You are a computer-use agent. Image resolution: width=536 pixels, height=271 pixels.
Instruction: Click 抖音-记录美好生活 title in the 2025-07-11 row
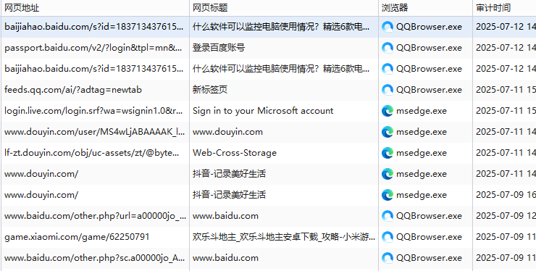[229, 174]
